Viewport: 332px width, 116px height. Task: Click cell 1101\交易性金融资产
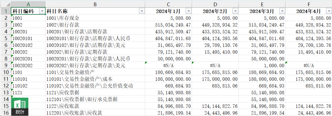tap(95, 72)
